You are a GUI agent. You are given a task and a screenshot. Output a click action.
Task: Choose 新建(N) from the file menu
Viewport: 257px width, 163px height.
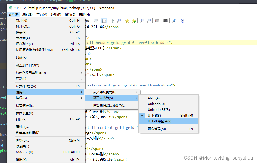click(45, 21)
